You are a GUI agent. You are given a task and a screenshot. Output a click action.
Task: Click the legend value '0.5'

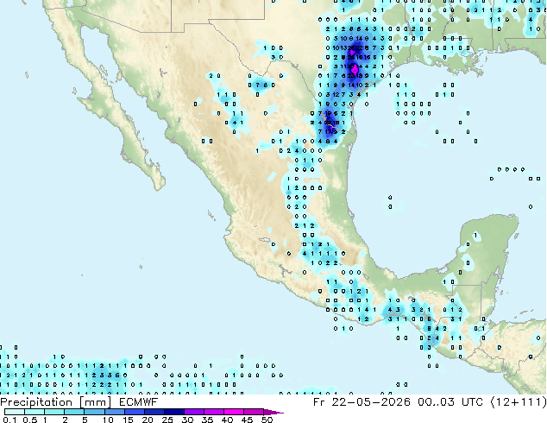pyautogui.click(x=29, y=420)
